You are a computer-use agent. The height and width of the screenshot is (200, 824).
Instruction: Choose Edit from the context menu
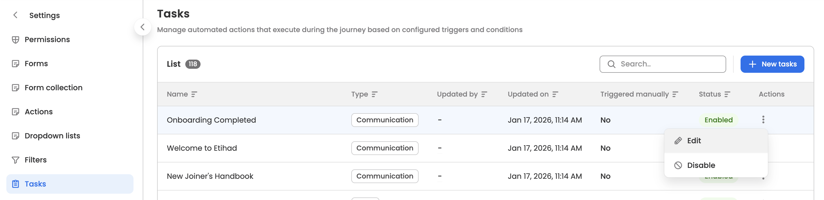pos(693,141)
